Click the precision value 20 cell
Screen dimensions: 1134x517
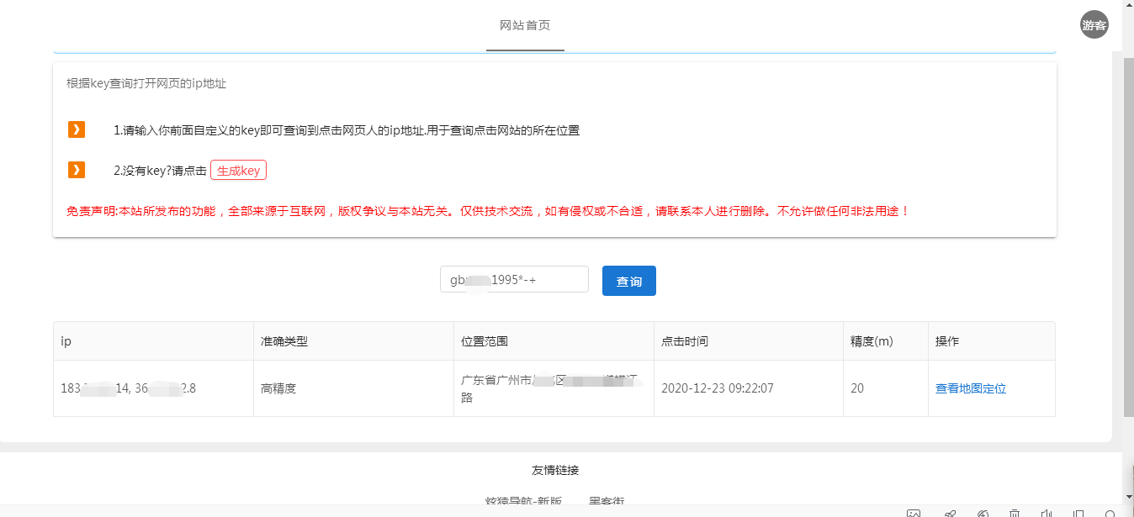[x=886, y=388]
